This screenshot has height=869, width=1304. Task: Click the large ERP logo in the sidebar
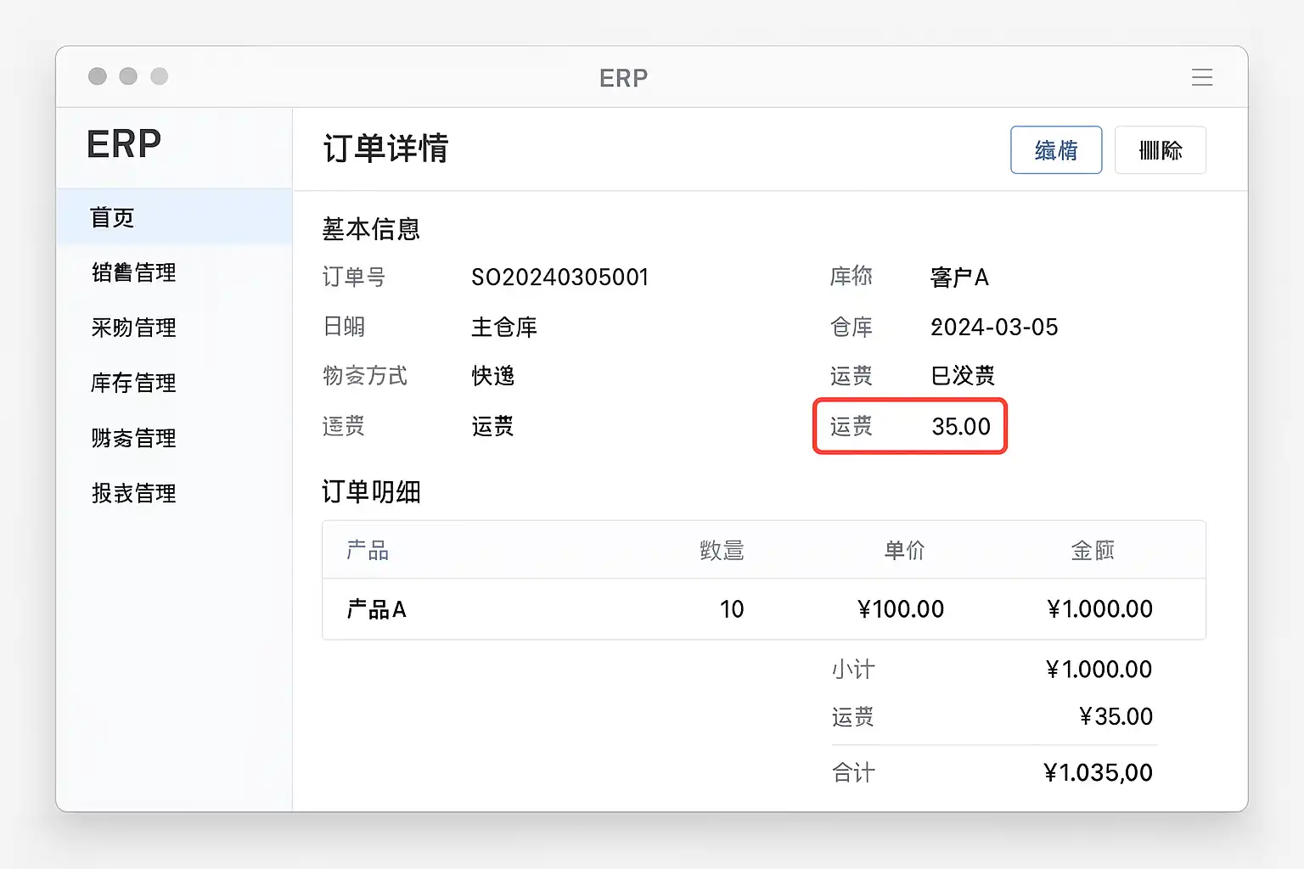click(124, 144)
